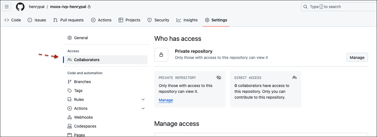Open the henrypal user profile link
377x137 pixels.
36,7
